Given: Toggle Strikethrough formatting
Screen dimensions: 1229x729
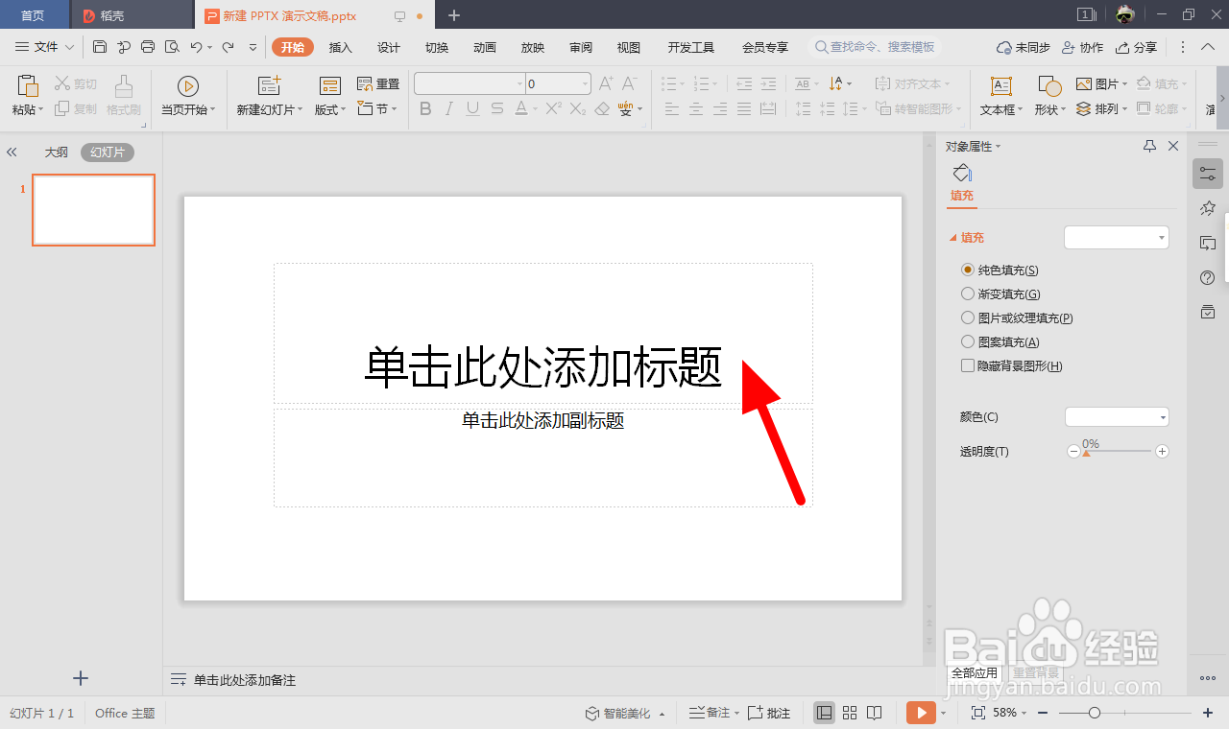Looking at the screenshot, I should click(x=497, y=108).
